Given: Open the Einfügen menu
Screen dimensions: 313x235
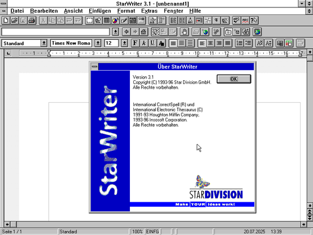Looking at the screenshot, I should click(x=100, y=11).
